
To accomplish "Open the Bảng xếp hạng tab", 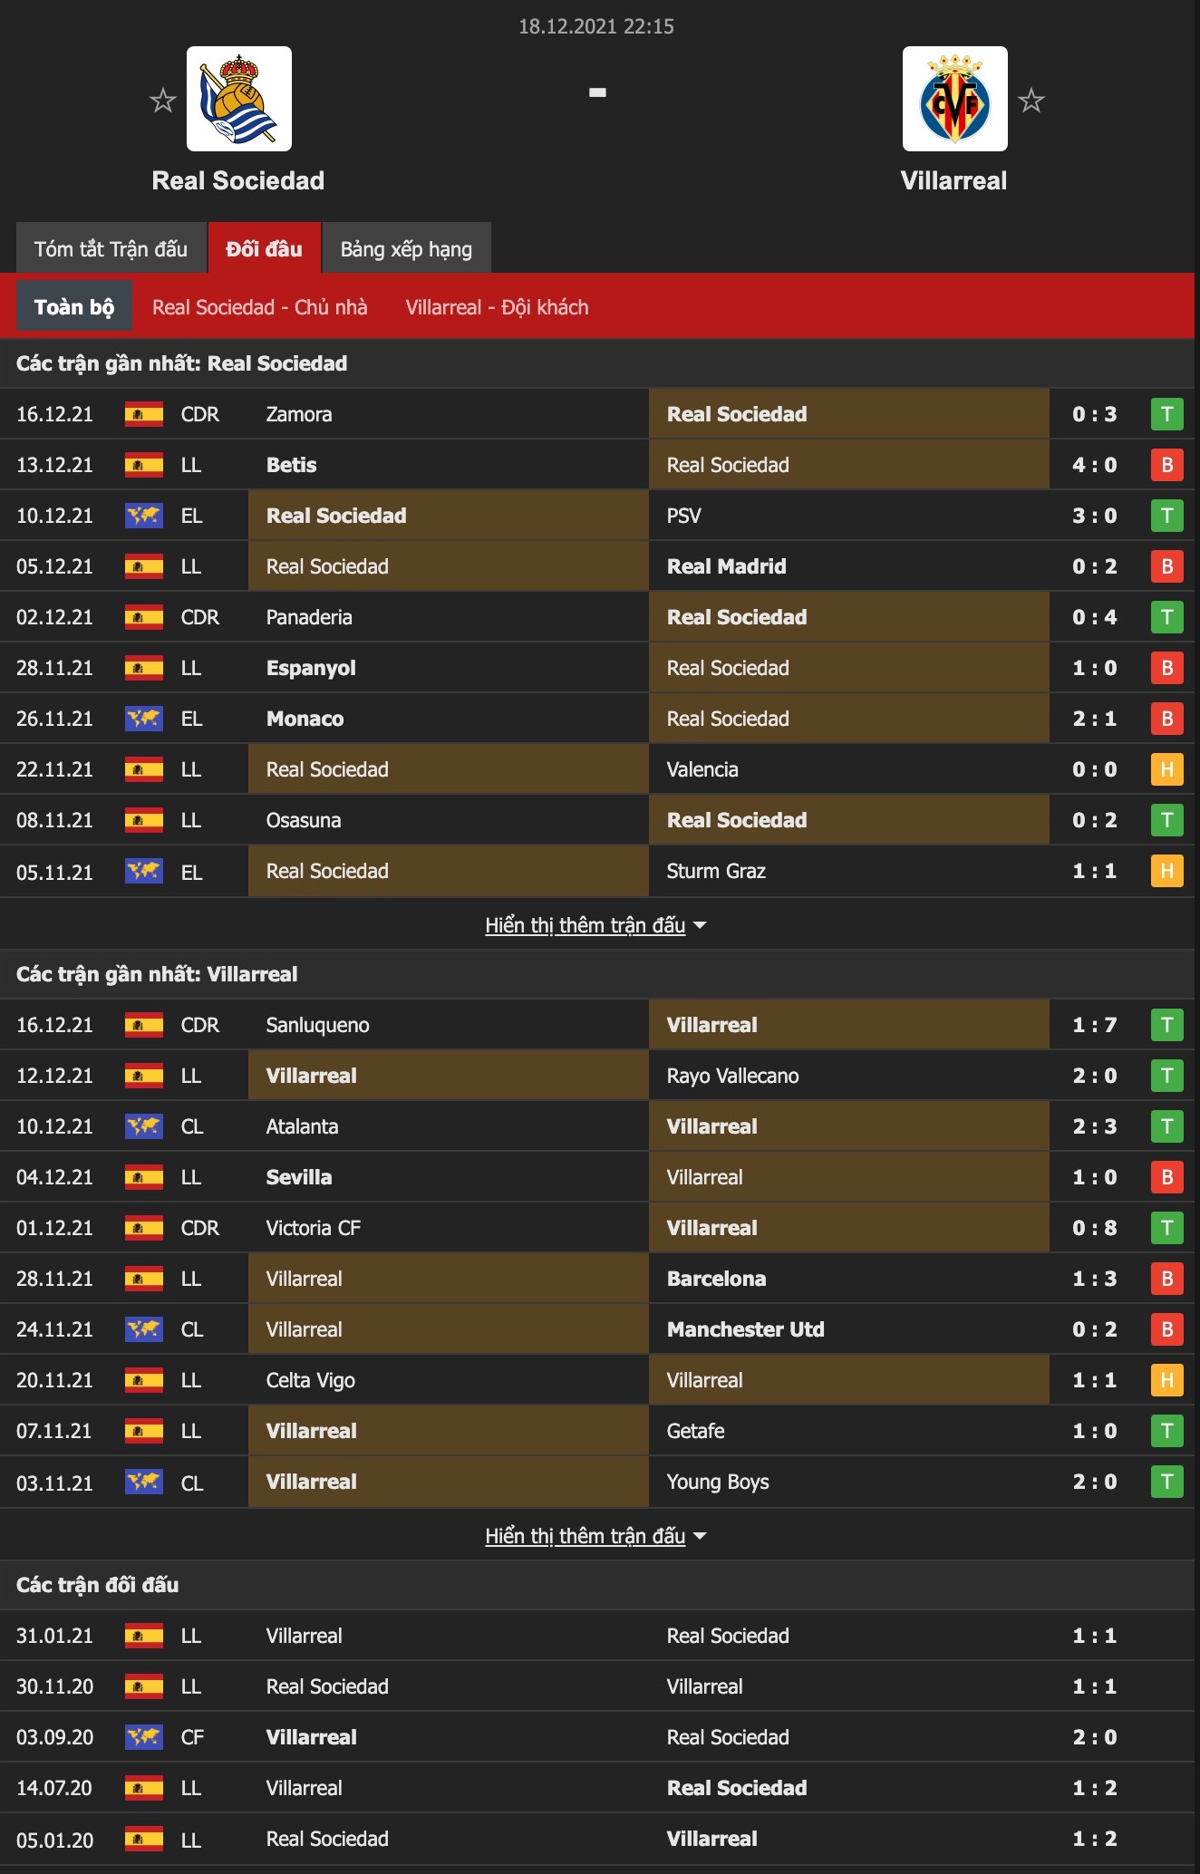I will click(406, 248).
